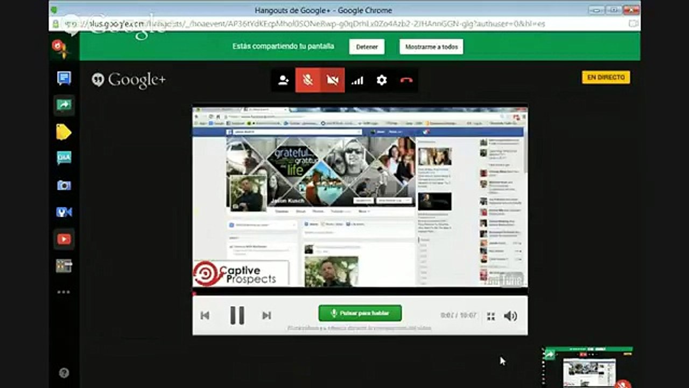Open the yellow tag app in sidebar
Screen dimensions: 689x388
pos(64,132)
